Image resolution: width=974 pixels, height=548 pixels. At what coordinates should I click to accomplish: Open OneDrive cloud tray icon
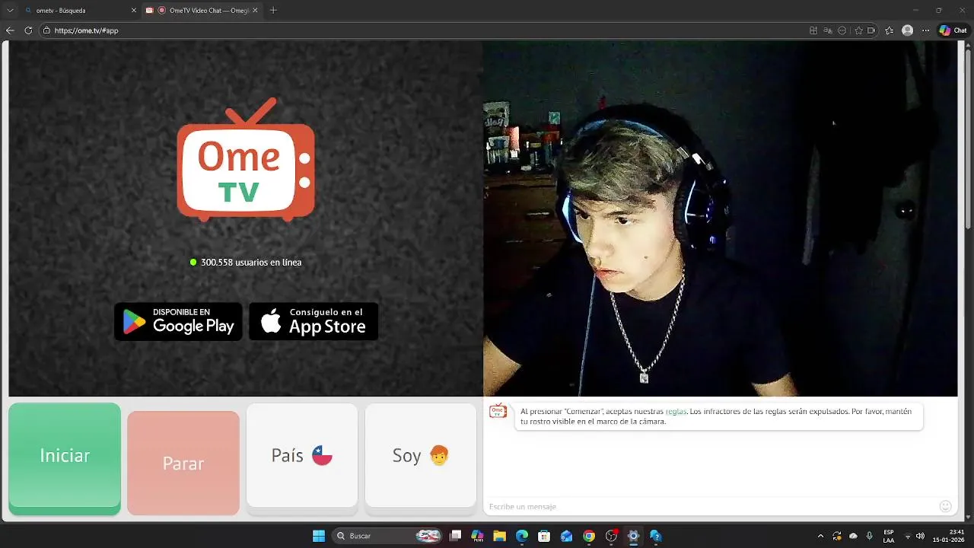[x=853, y=536]
